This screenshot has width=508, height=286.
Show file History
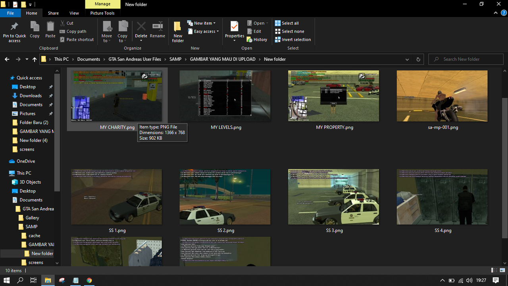(x=257, y=40)
